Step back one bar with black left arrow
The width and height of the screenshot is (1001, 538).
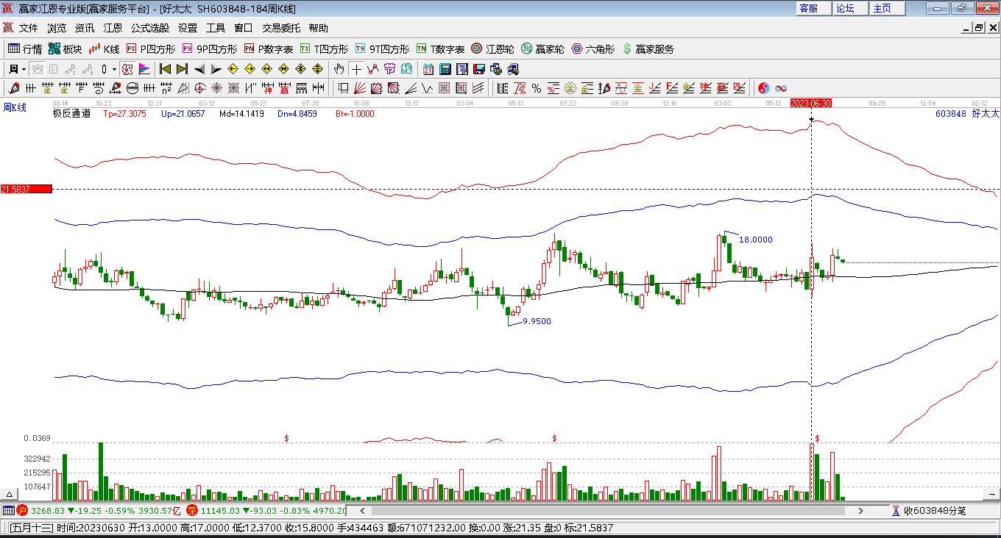pyautogui.click(x=199, y=69)
